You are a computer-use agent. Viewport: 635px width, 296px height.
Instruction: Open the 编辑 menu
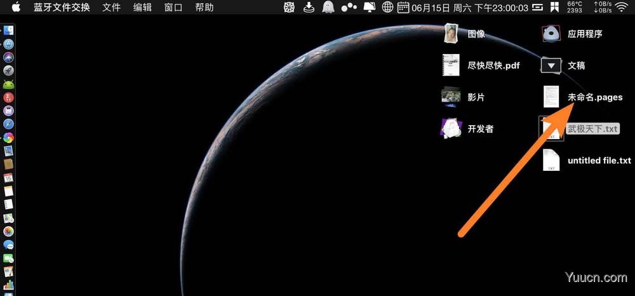coord(142,7)
